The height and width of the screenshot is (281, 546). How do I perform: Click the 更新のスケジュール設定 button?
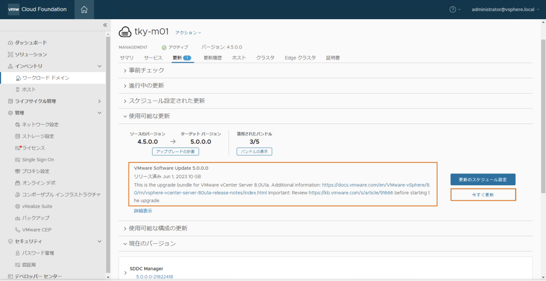pos(483,179)
